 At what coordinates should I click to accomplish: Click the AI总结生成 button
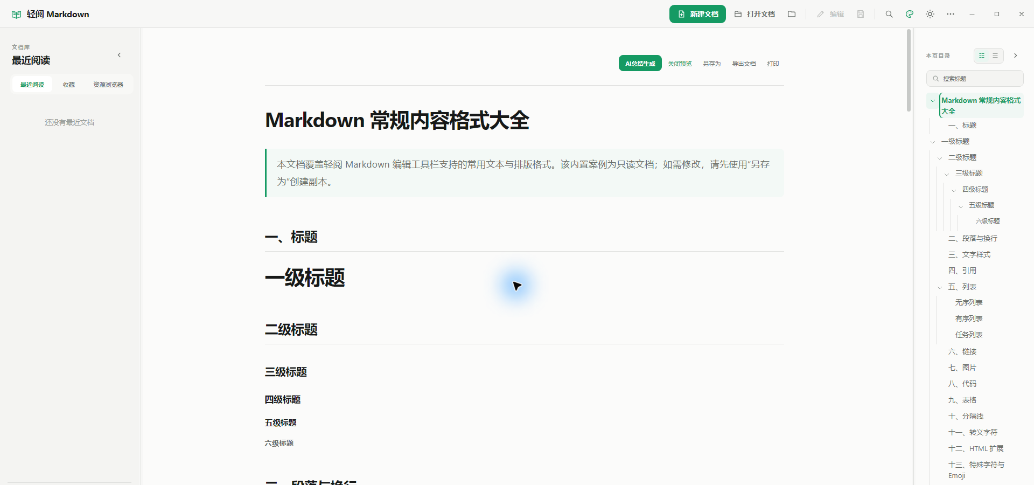click(640, 64)
